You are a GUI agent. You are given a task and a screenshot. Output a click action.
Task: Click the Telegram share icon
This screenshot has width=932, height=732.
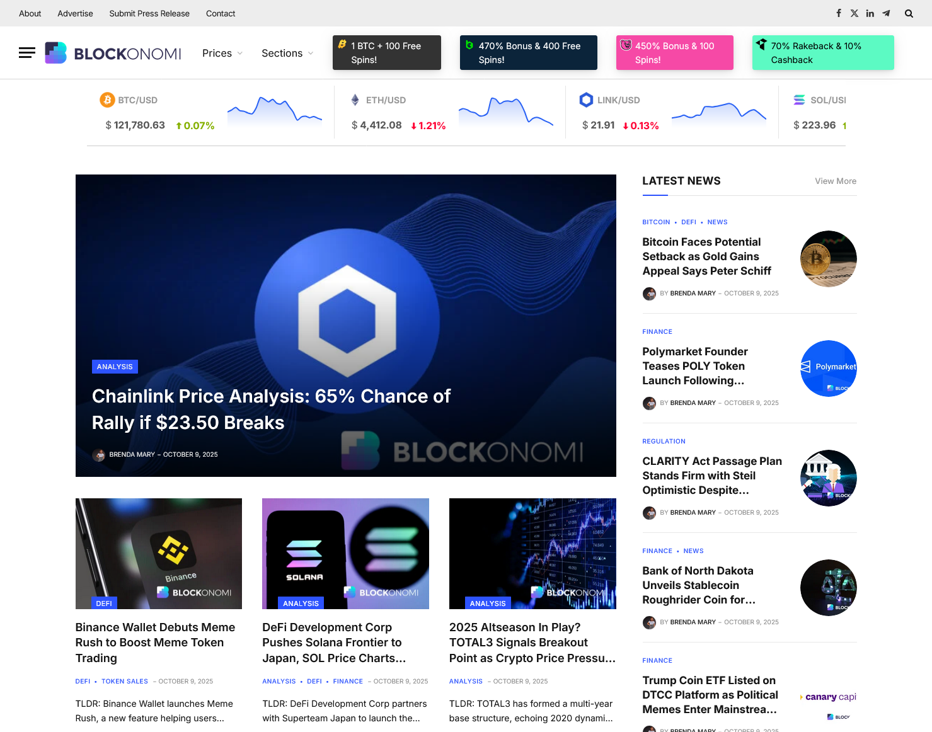[886, 13]
